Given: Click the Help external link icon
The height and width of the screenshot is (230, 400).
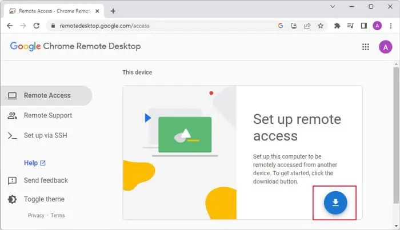Looking at the screenshot, I should coord(43,163).
